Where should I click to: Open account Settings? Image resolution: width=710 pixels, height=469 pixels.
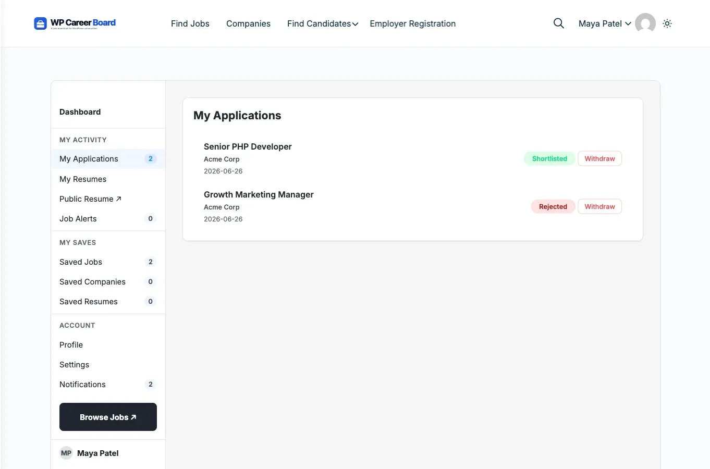pos(108,365)
